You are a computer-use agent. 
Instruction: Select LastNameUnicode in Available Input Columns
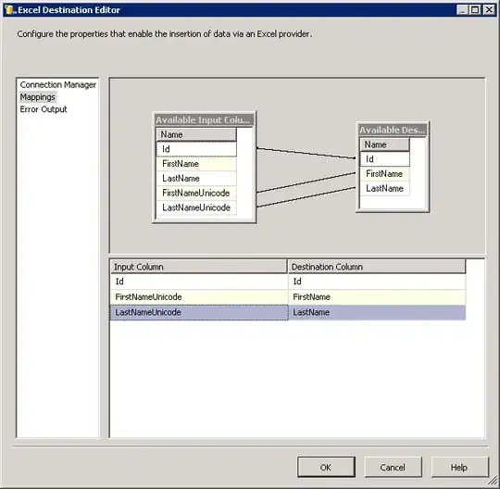pos(196,207)
